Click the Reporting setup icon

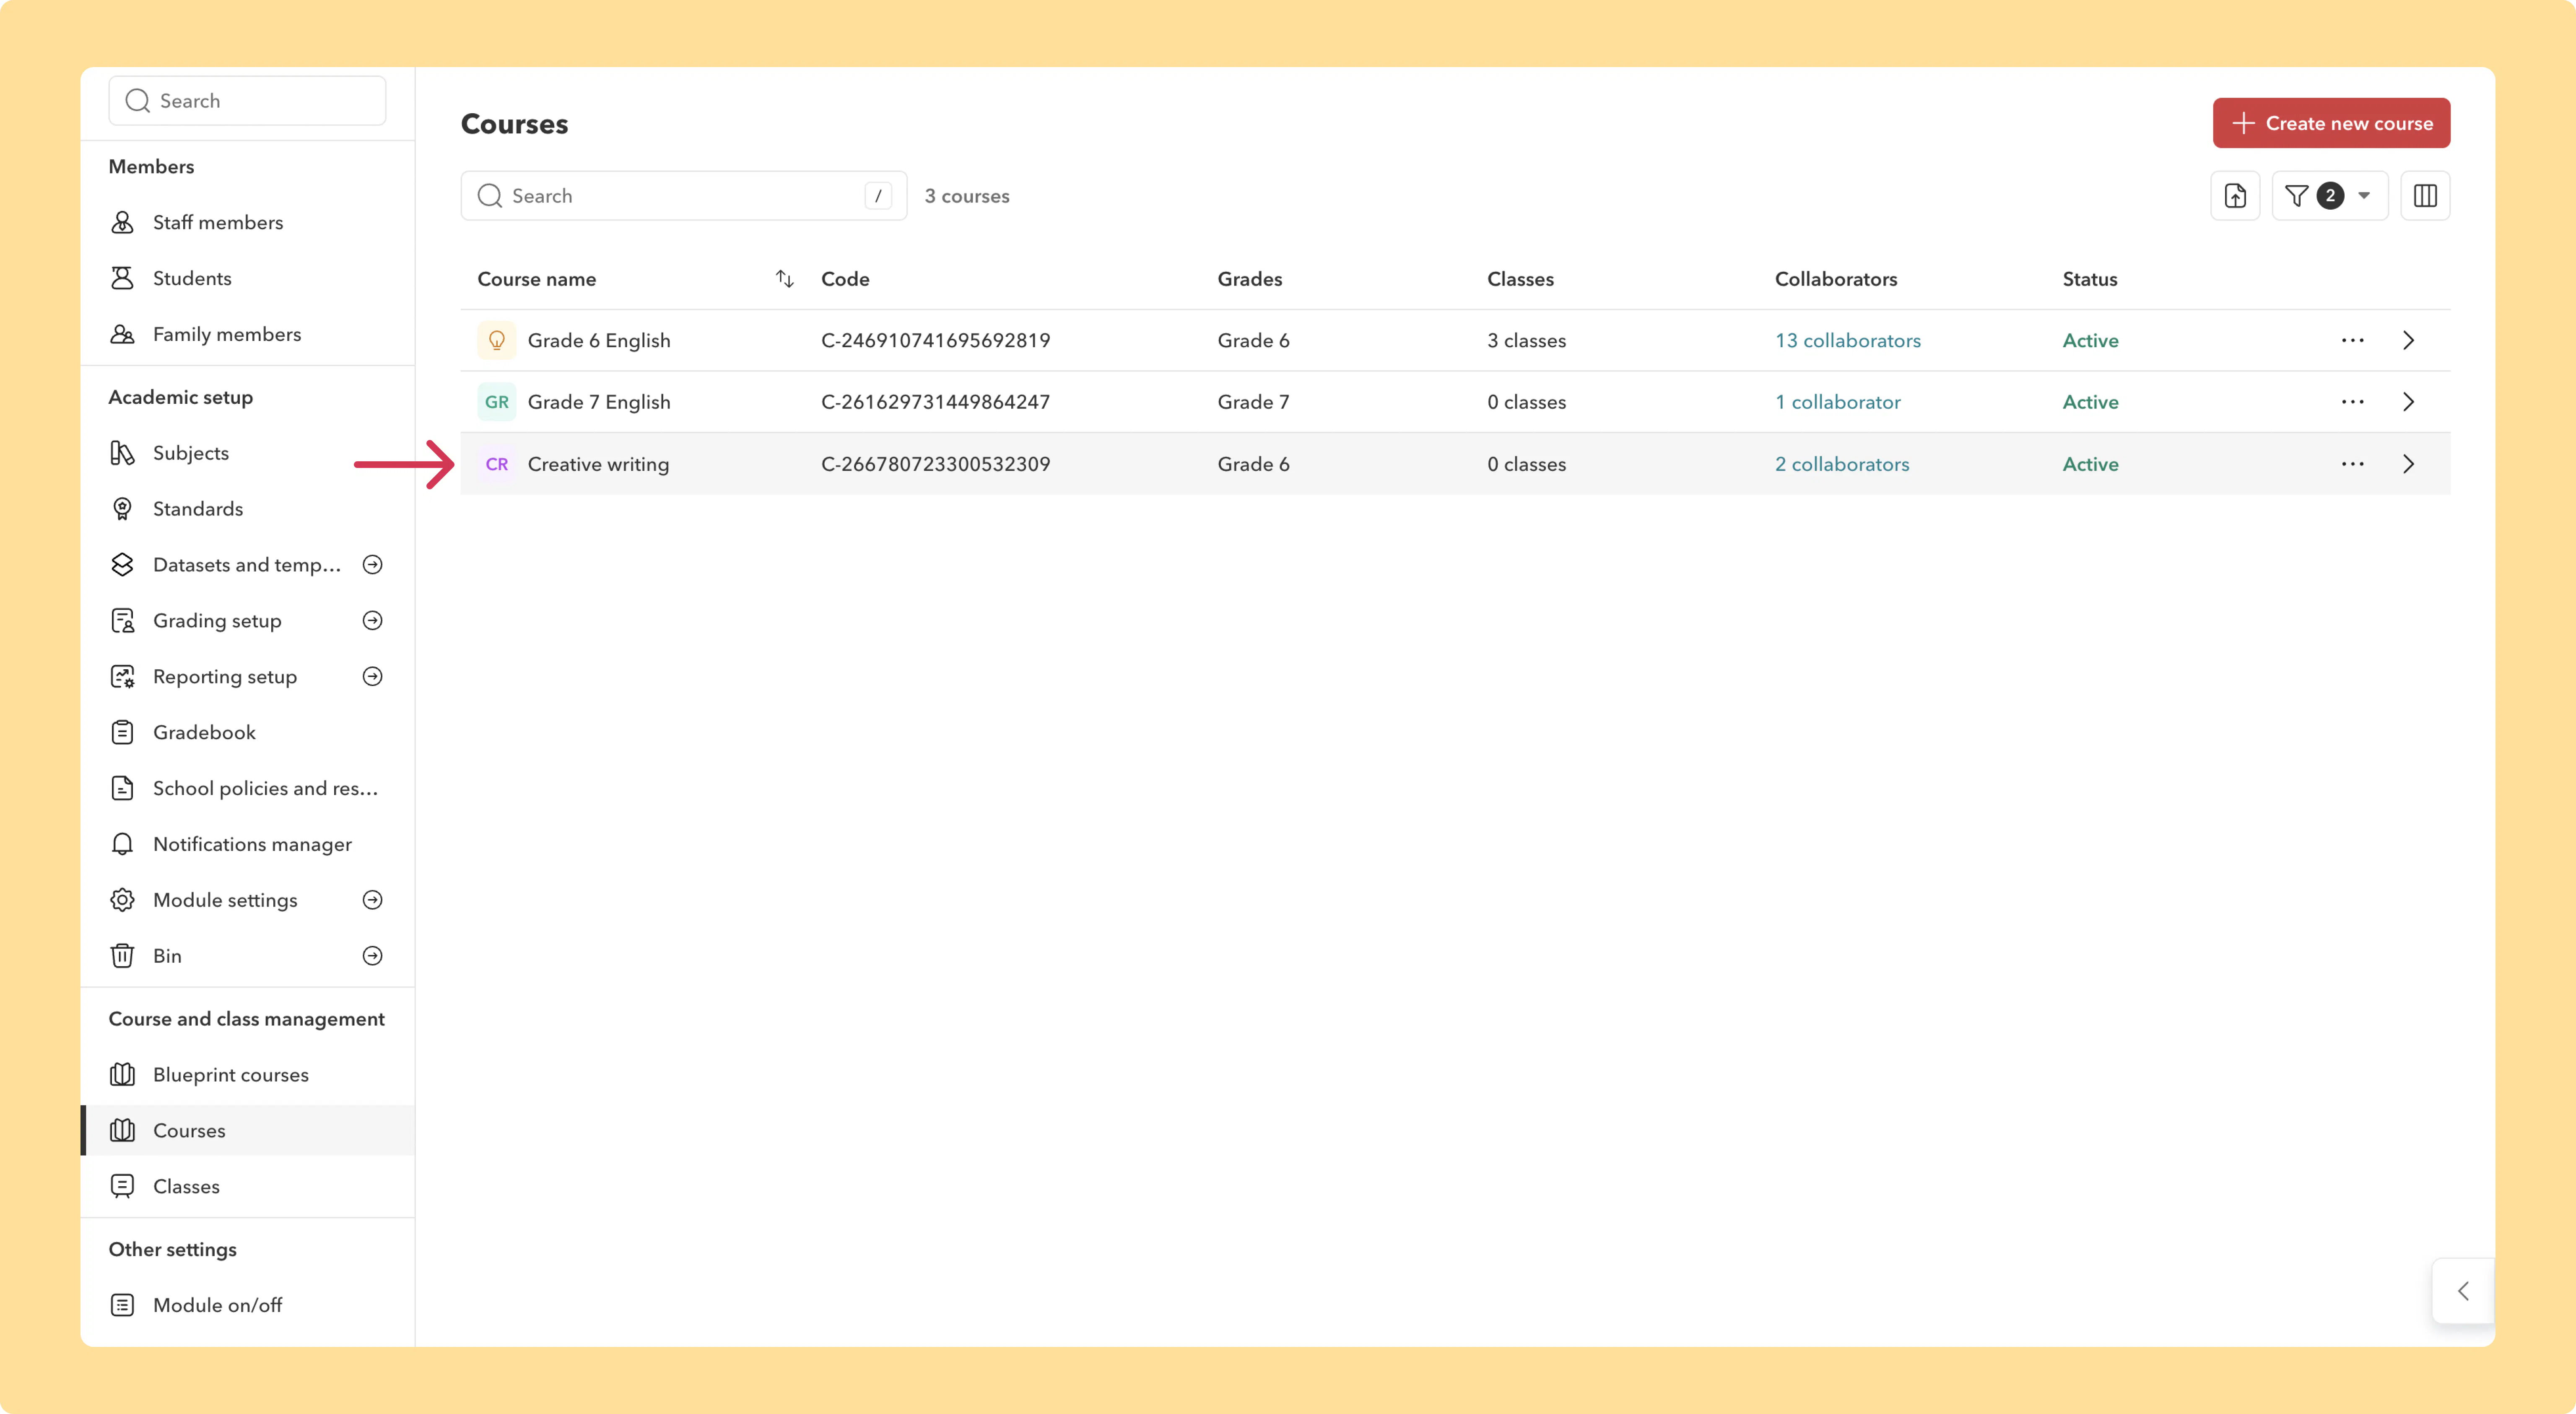[122, 677]
